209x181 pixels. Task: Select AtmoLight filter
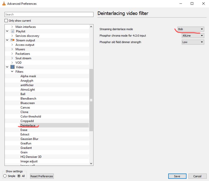(27, 90)
